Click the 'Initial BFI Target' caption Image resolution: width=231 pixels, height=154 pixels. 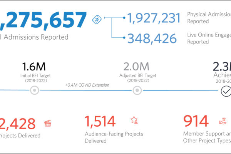pos(35,76)
